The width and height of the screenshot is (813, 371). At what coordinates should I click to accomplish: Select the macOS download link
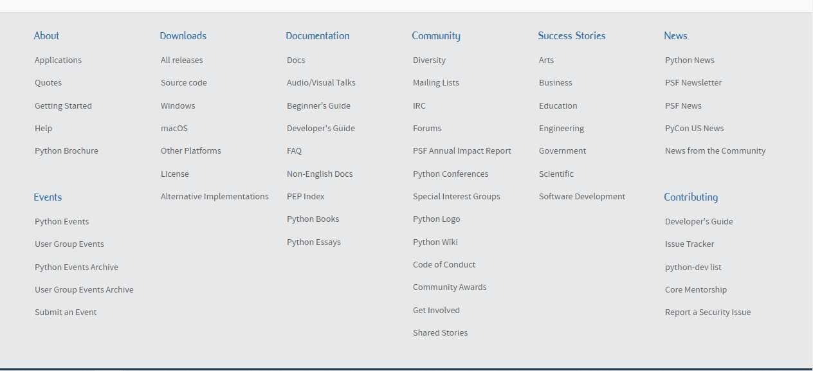point(174,129)
